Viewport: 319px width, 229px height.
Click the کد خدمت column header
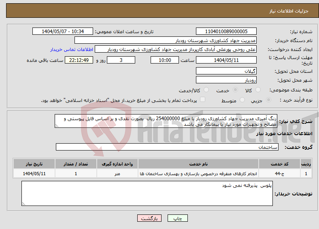(280, 164)
